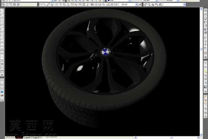Select the Aligned Dimension tool
The width and height of the screenshot is (208, 139).
click(44, 4)
